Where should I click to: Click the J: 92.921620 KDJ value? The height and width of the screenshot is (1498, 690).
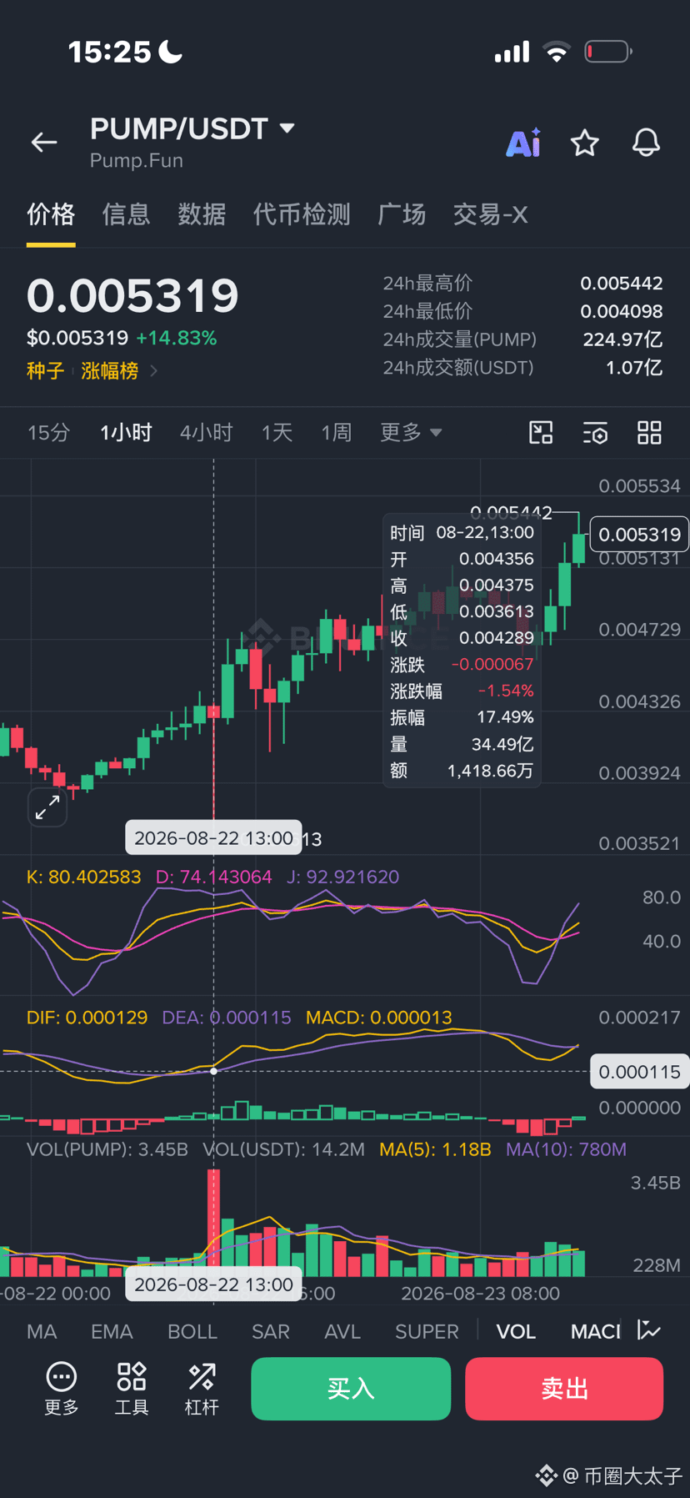pos(343,877)
